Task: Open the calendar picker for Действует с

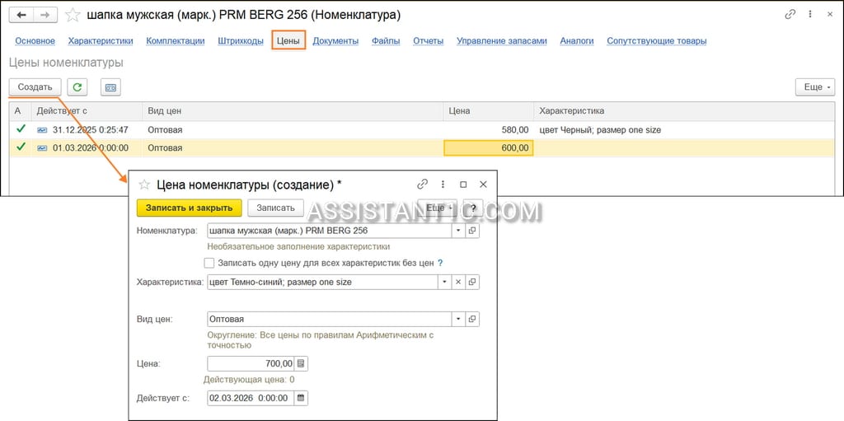Action: click(x=301, y=399)
